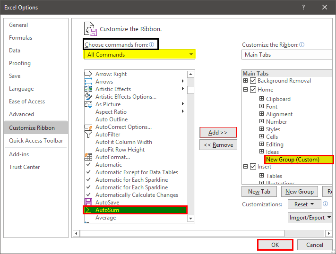Expand the Ideas group
This screenshot has height=254, width=336.
click(261, 152)
